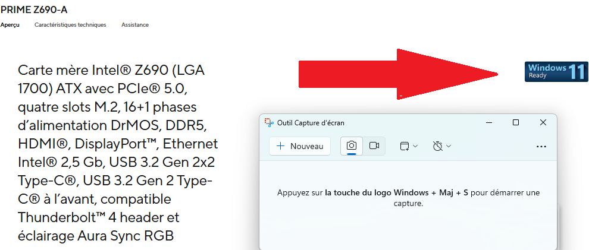This screenshot has height=250, width=589.
Task: Switch to video recording mode in Snipping Tool
Action: (x=374, y=146)
